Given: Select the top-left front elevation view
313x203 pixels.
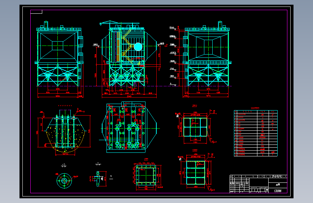Looking at the screenshot, I should pos(59,59).
